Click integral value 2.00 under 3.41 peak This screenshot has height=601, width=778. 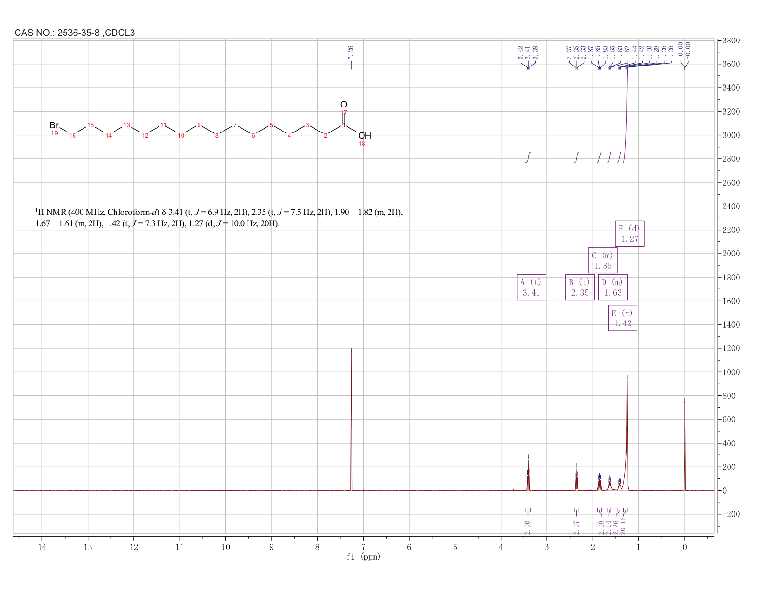click(528, 527)
